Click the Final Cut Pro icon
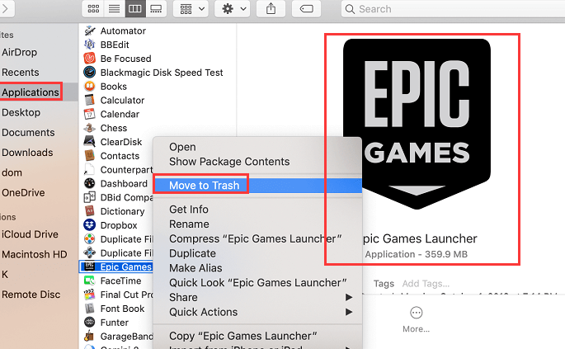 (x=89, y=295)
